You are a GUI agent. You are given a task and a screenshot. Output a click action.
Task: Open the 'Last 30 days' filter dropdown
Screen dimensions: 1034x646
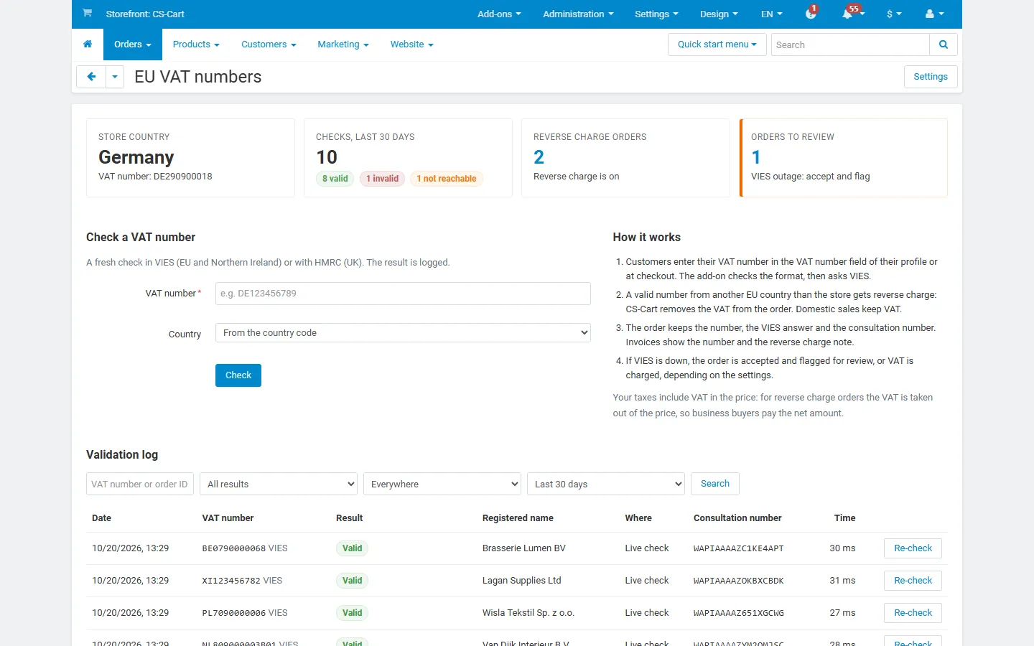606,484
